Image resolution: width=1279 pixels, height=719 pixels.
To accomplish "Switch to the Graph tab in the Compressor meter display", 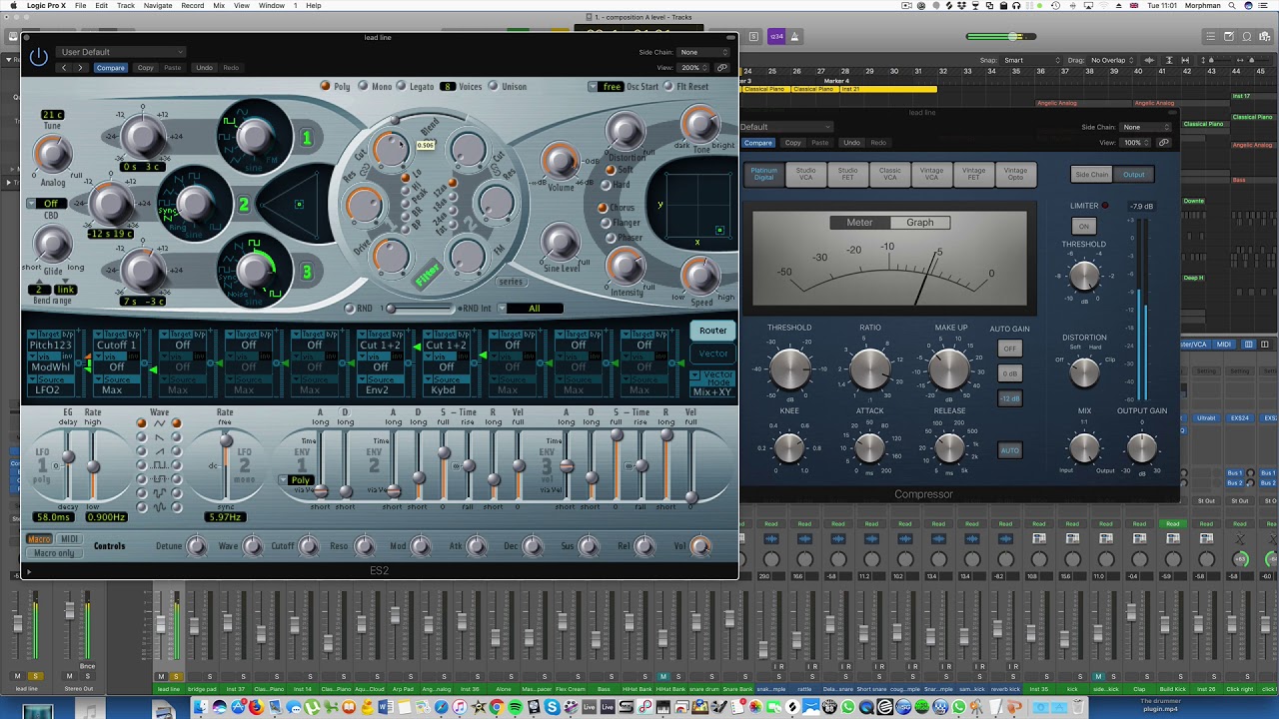I will (919, 222).
